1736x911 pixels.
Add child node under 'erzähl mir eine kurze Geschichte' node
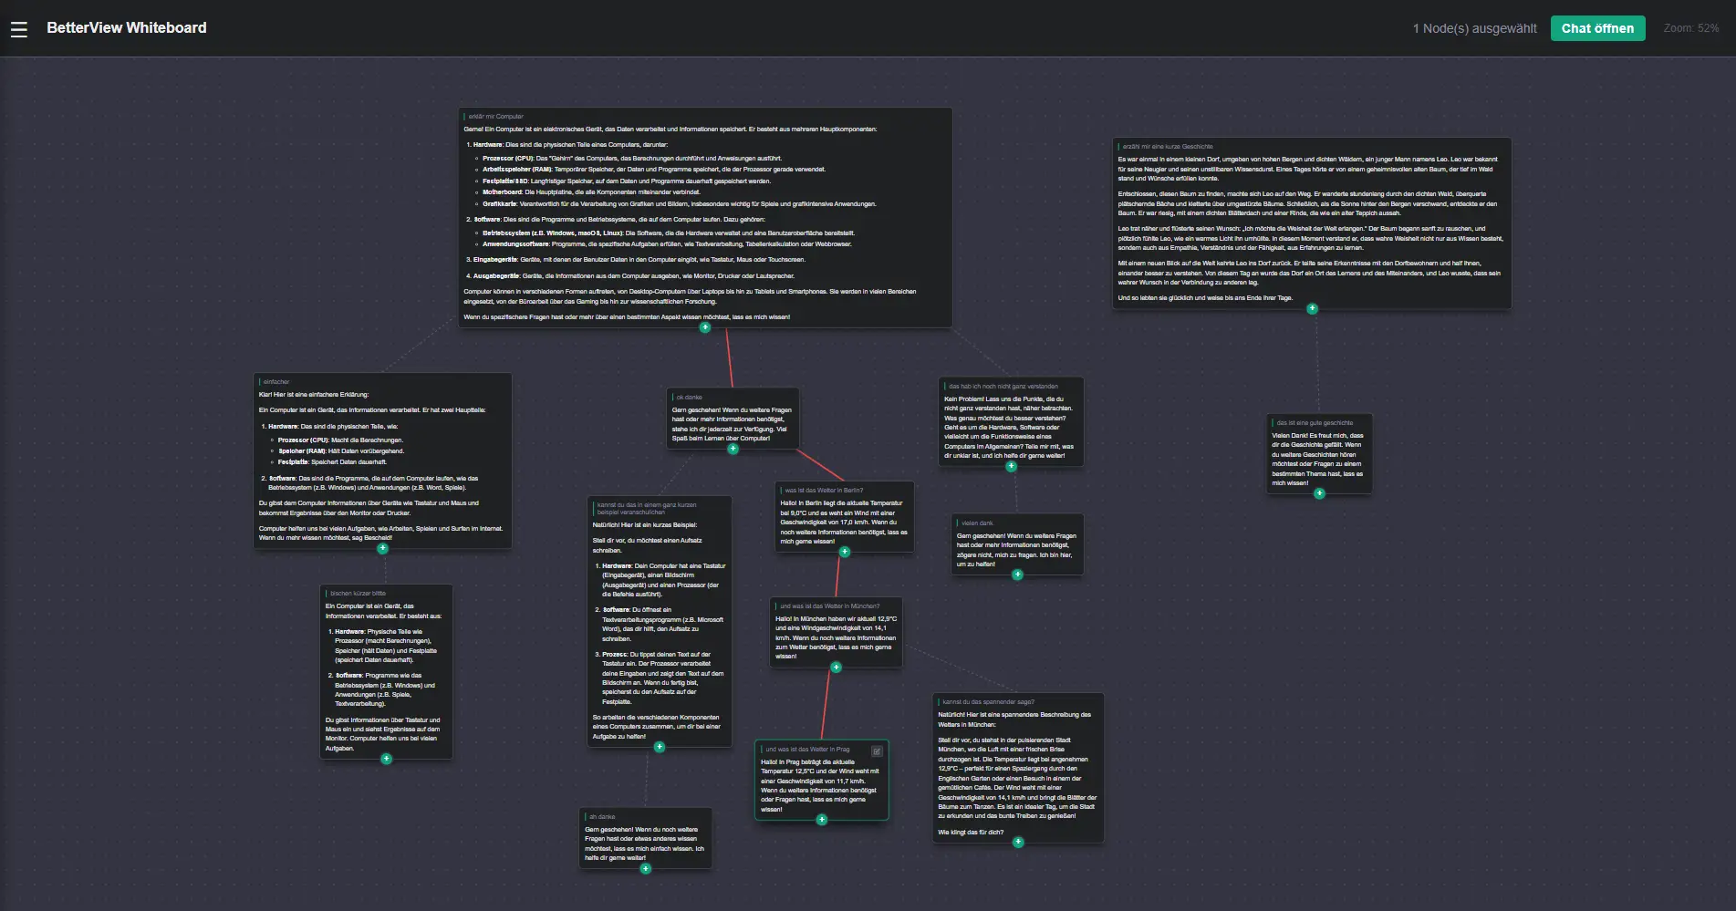click(1312, 308)
